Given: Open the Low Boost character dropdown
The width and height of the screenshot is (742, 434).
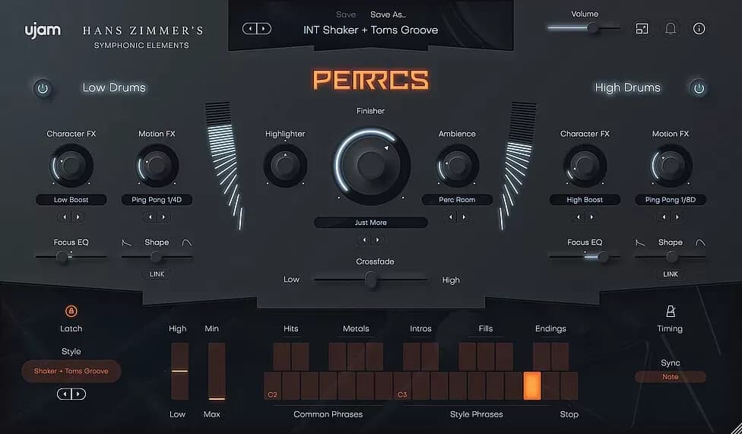Looking at the screenshot, I should pos(71,200).
